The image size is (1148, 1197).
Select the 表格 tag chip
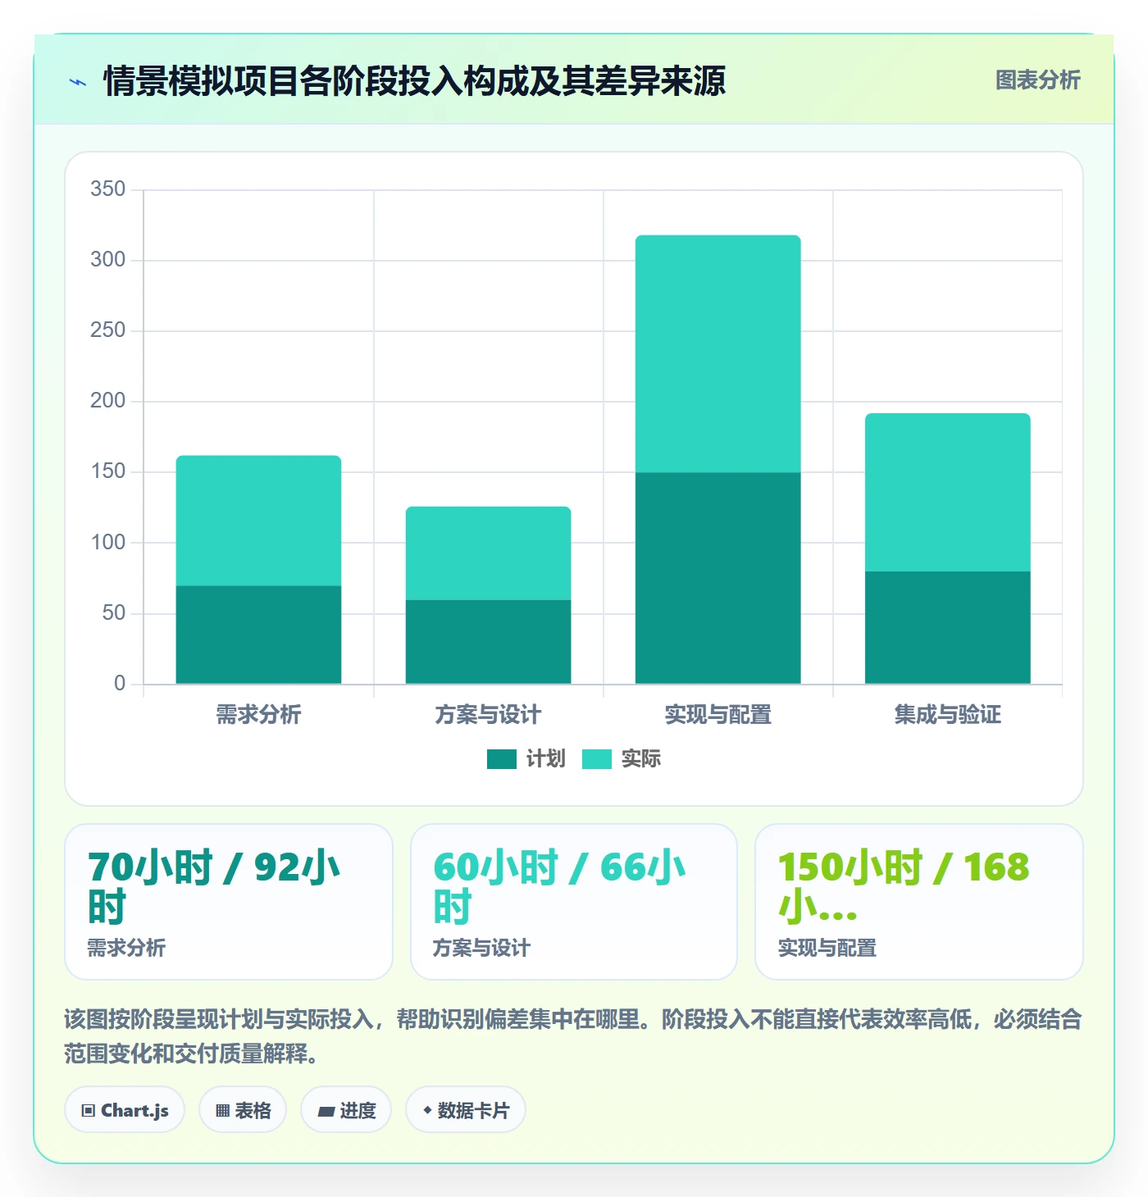[243, 1110]
